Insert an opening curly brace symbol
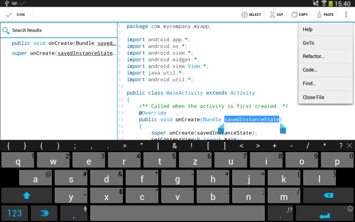The width and height of the screenshot is (355, 222). click(x=8, y=146)
